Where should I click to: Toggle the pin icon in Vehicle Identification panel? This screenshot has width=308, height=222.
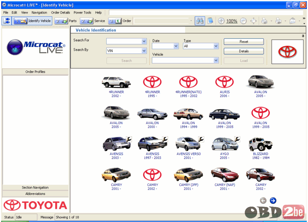click(x=303, y=36)
